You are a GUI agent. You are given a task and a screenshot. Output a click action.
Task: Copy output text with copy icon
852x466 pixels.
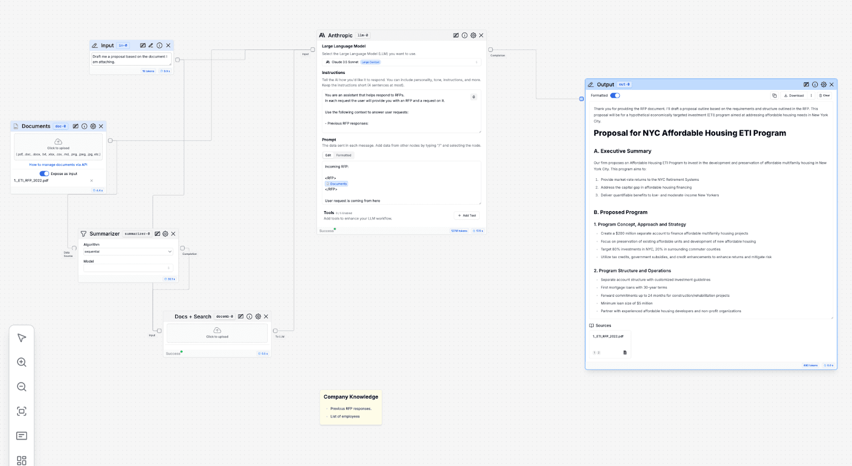(x=774, y=96)
